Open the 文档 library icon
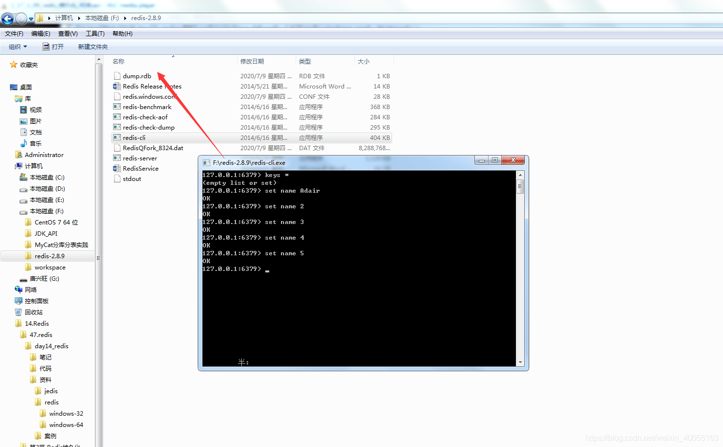The image size is (723, 447). 23,132
